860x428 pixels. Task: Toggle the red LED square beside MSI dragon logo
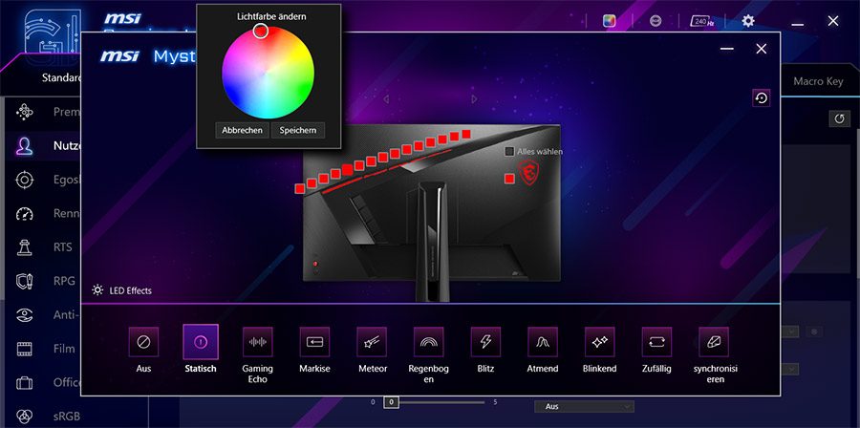[x=508, y=178]
